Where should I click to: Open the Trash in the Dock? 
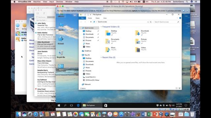(192, 114)
